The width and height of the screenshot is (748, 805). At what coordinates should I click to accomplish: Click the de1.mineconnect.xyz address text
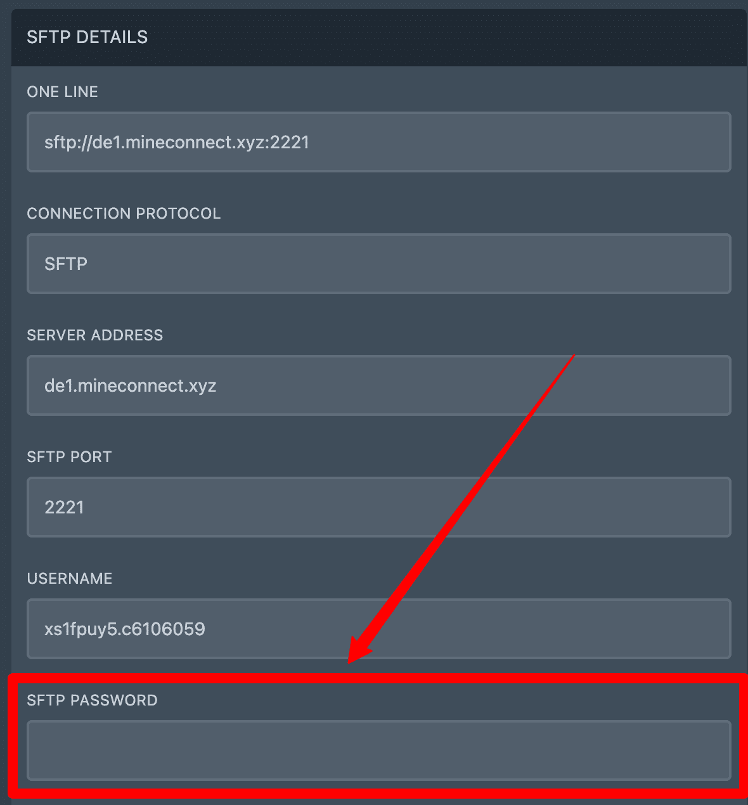pyautogui.click(x=131, y=386)
